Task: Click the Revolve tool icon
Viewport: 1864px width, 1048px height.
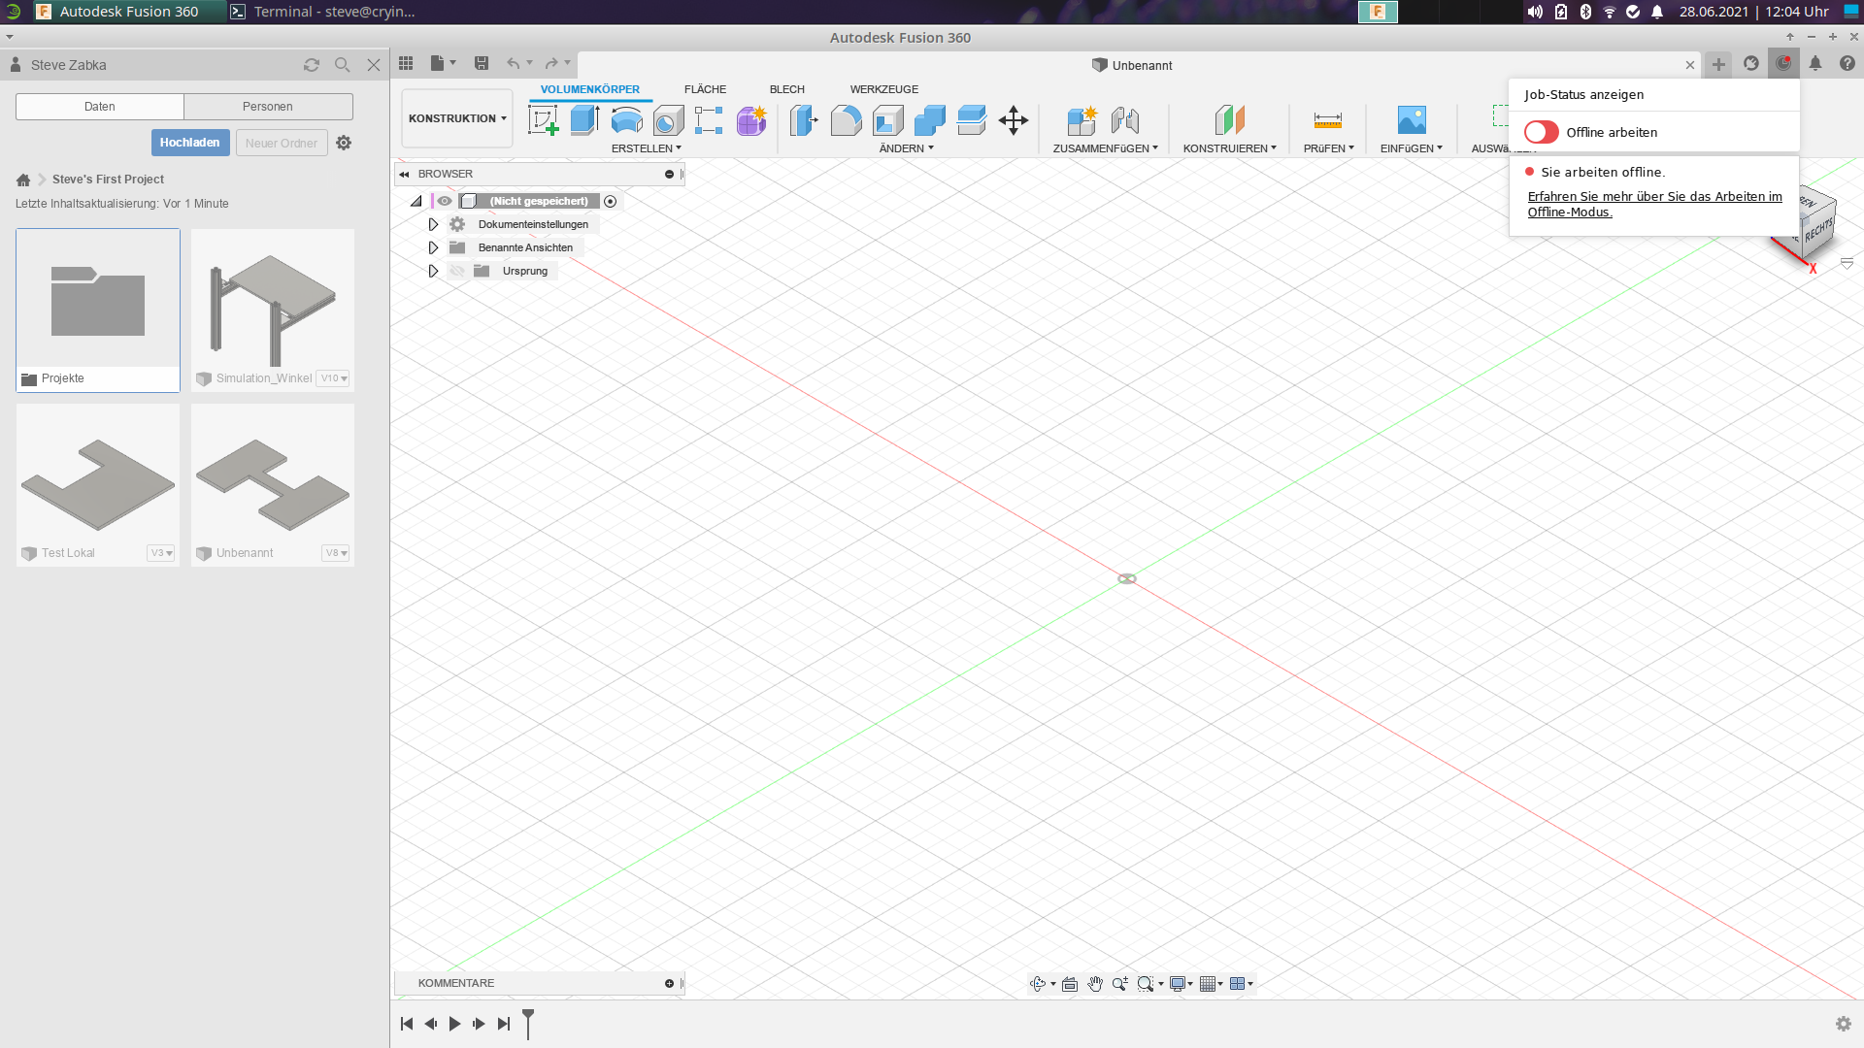Action: click(626, 120)
